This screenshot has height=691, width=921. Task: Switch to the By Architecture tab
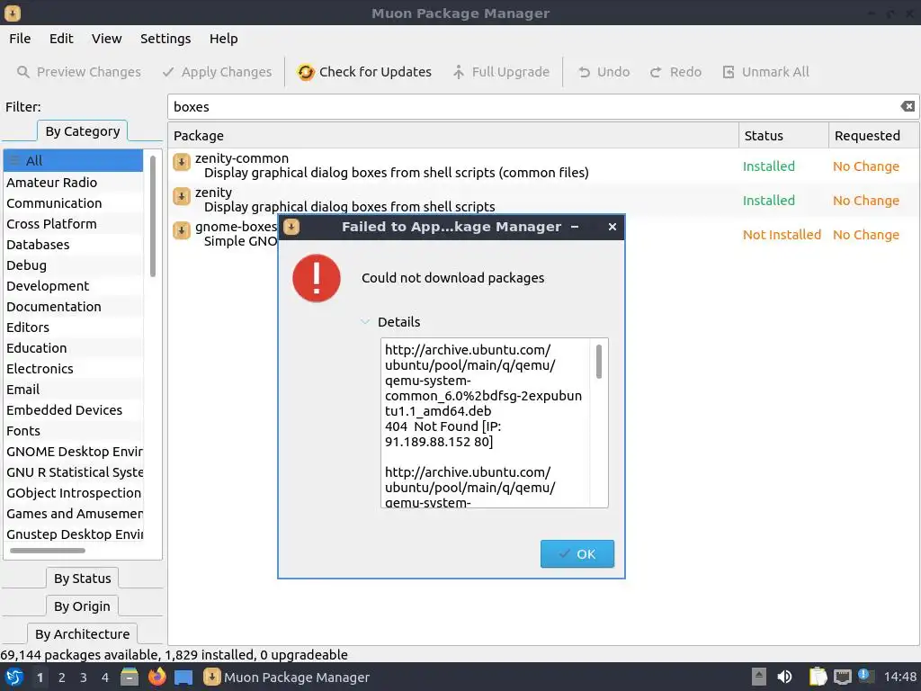tap(82, 634)
